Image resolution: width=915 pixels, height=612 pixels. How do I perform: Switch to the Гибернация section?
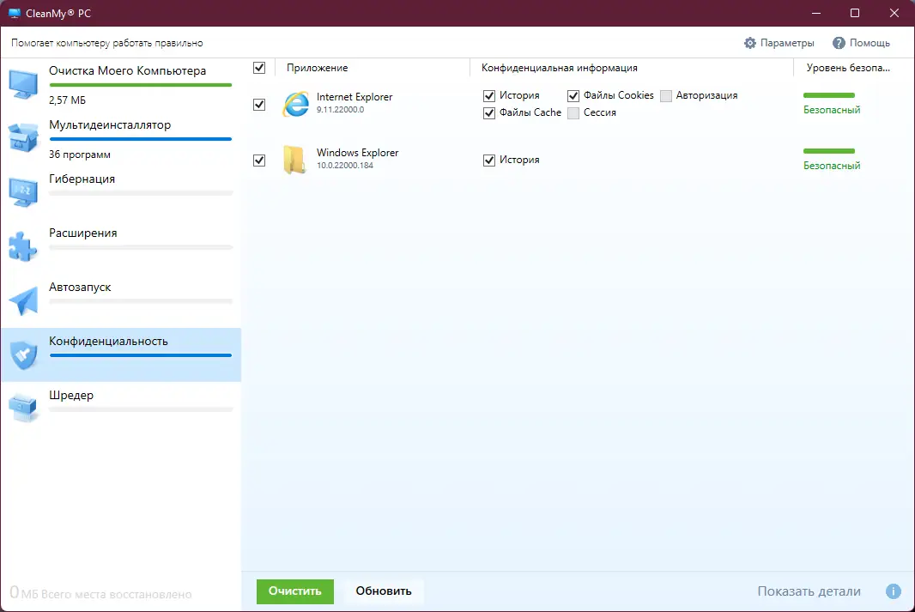pyautogui.click(x=121, y=192)
